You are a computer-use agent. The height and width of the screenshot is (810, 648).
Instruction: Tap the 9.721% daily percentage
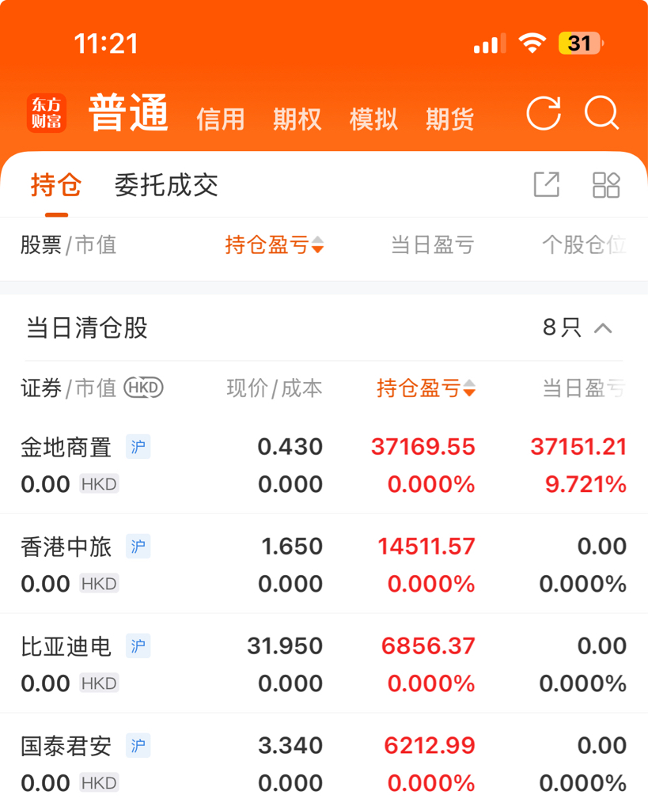586,485
